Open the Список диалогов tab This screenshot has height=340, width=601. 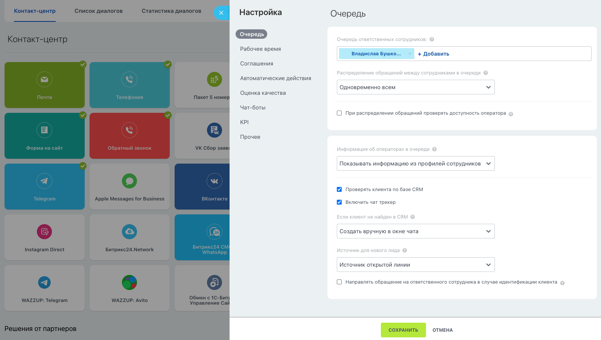click(99, 11)
